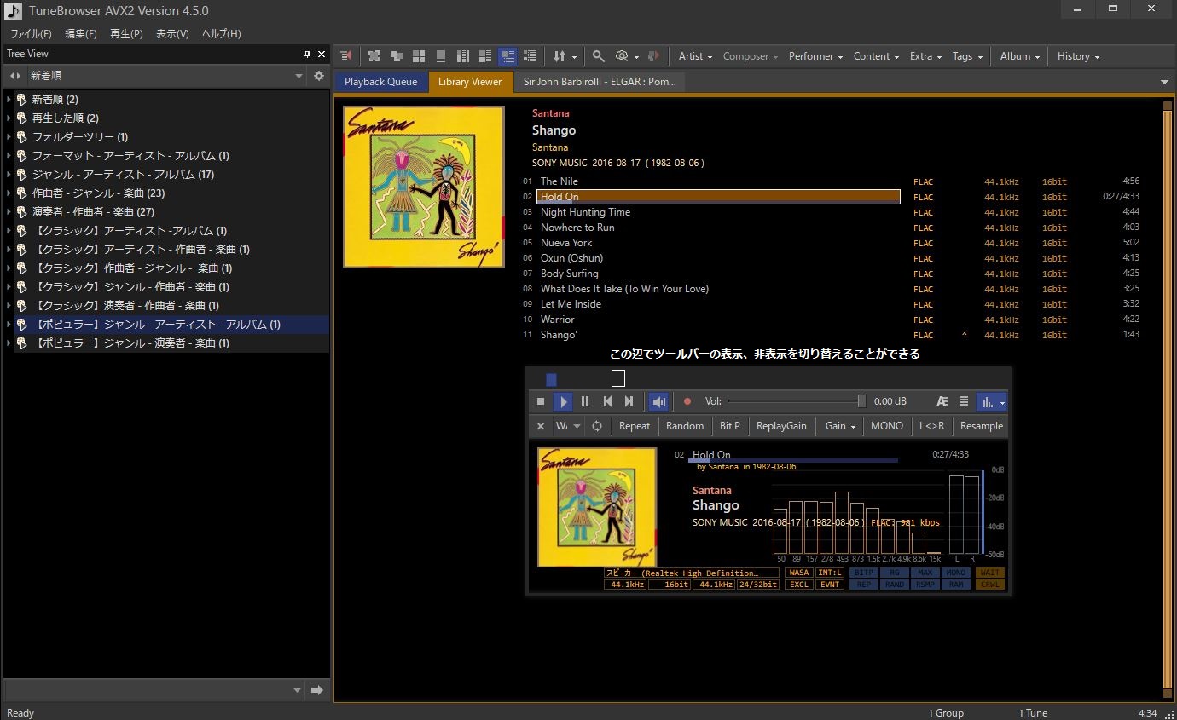
Task: Open the History dropdown
Action: (x=1078, y=56)
